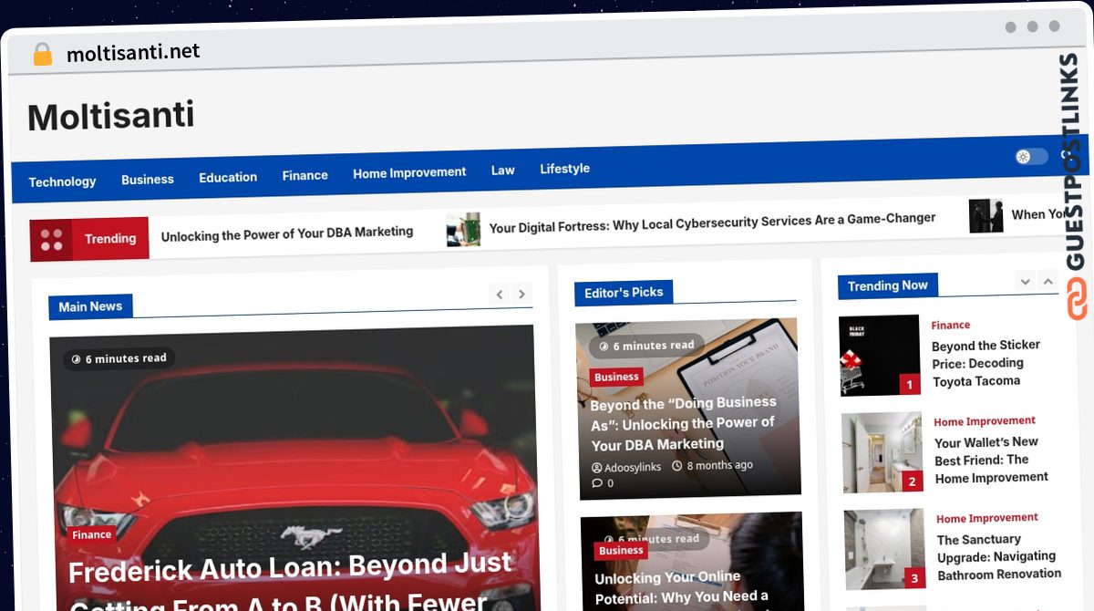
Task: Open the Moltisanti site title link
Action: click(111, 116)
